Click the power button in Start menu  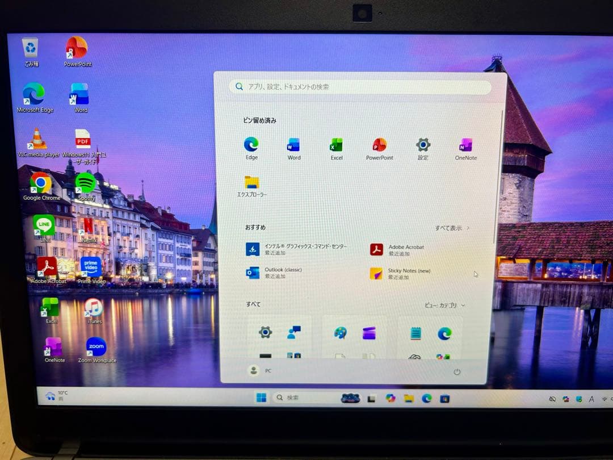[x=456, y=371]
